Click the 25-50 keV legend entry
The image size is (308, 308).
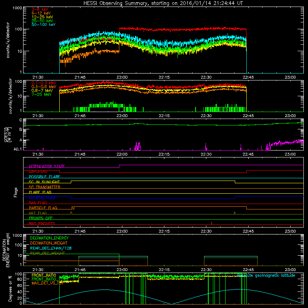(42, 21)
